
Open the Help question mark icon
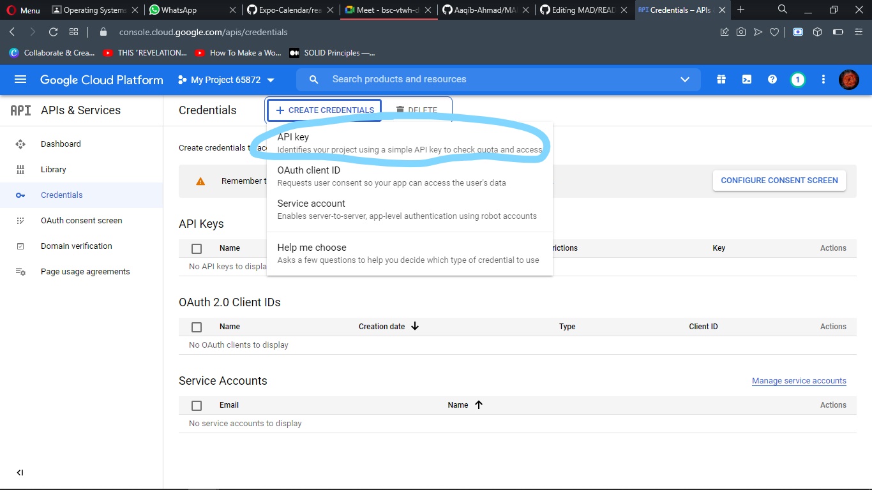(772, 80)
